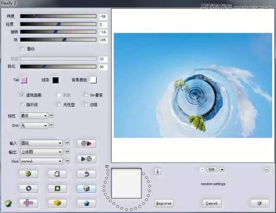Click the blue ring icon button
The height and width of the screenshot is (213, 276).
tap(28, 188)
